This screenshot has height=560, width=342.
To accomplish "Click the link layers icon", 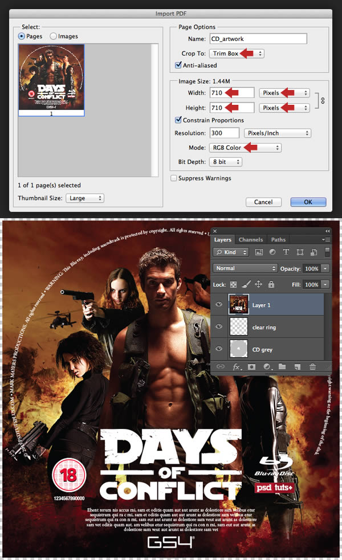I will (x=221, y=366).
